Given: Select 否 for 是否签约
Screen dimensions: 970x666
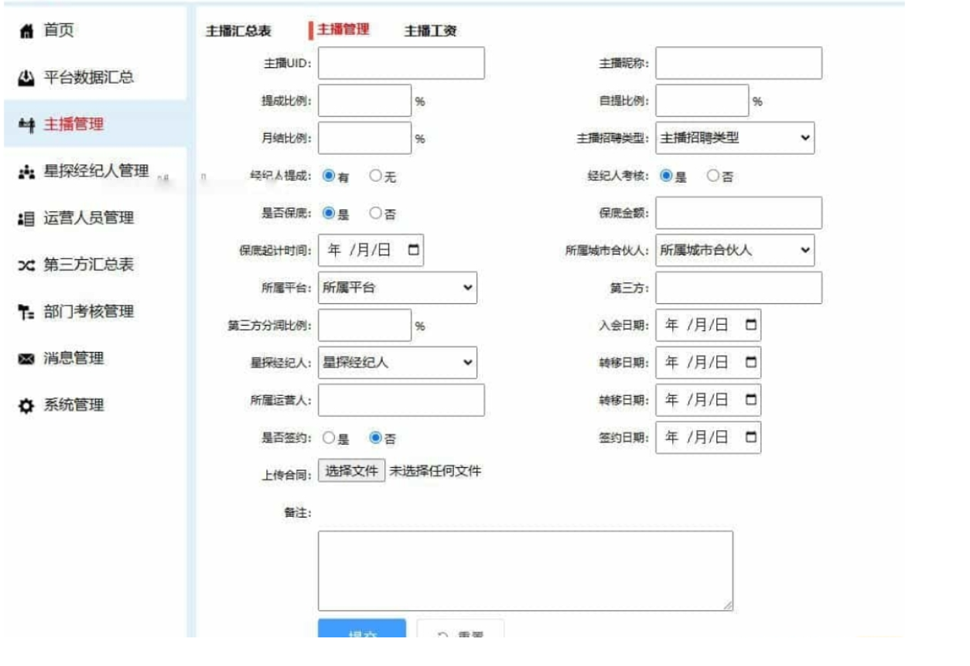Looking at the screenshot, I should click(x=376, y=438).
